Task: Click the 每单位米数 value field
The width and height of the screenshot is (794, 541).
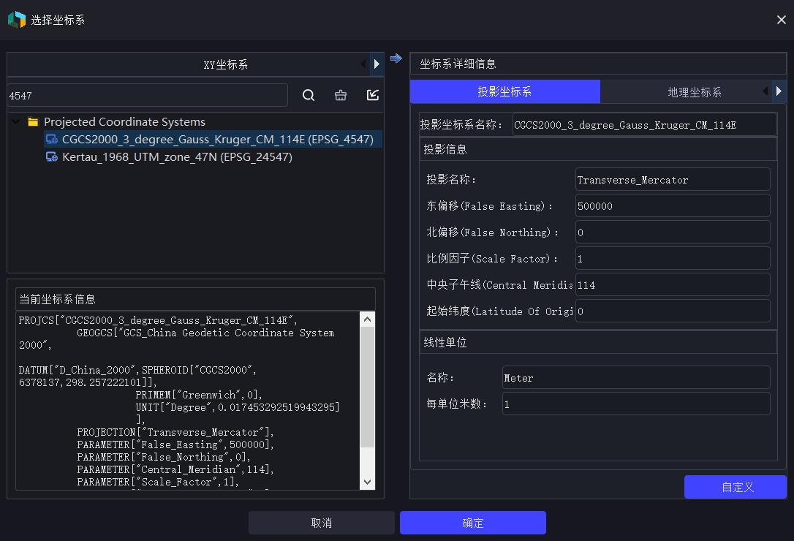Action: click(x=636, y=404)
